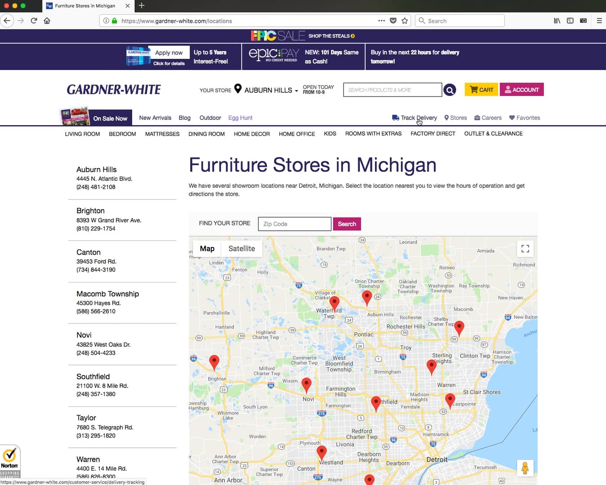
Task: Click Apply now credit card offer
Action: tap(169, 53)
